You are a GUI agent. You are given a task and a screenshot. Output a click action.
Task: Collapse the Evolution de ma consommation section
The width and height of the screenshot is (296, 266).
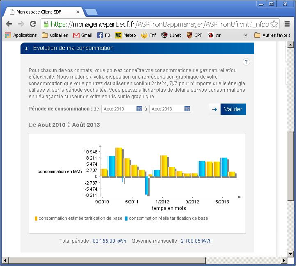[x=26, y=48]
